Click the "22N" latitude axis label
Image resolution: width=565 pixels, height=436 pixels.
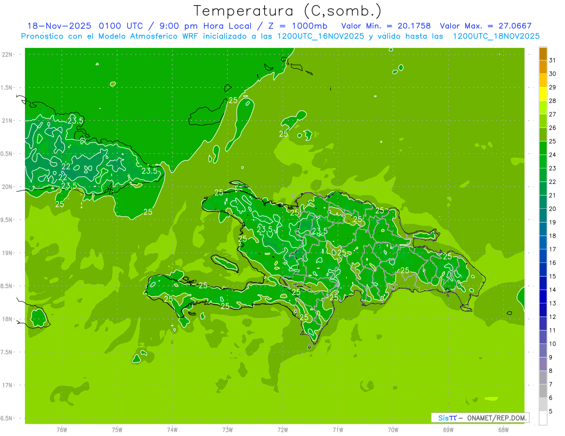pos(8,55)
